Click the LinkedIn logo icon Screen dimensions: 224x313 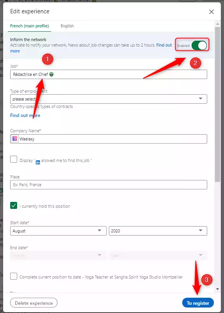[x=37, y=162]
